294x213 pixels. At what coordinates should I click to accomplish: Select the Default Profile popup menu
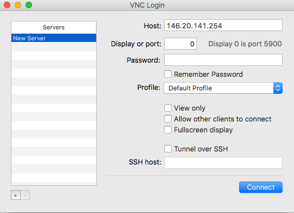[223, 88]
